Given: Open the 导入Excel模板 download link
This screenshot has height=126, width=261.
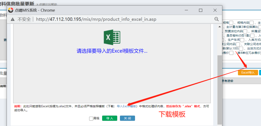Looking at the screenshot, I should [127, 106].
